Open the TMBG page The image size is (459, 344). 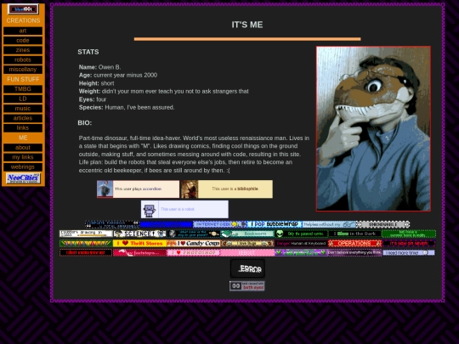pos(23,89)
